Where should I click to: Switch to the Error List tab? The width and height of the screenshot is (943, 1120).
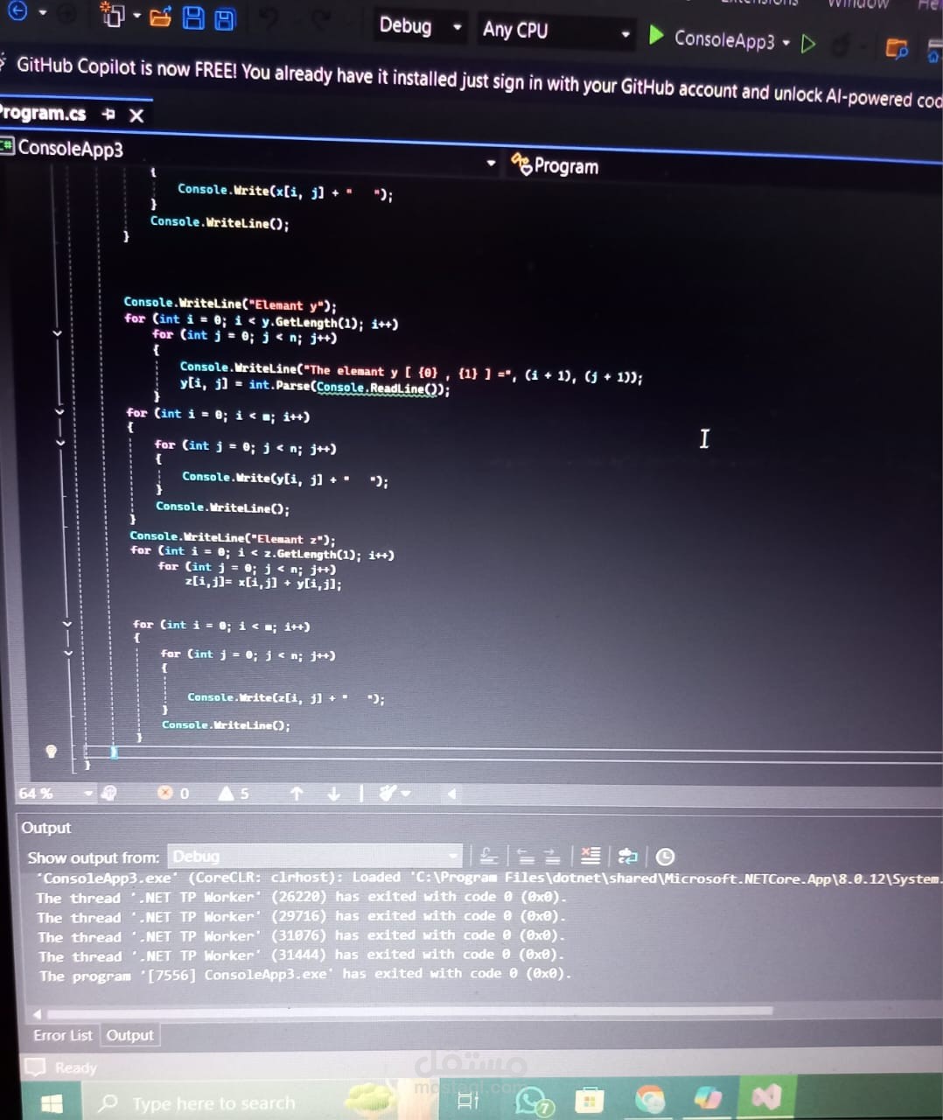pos(62,1035)
